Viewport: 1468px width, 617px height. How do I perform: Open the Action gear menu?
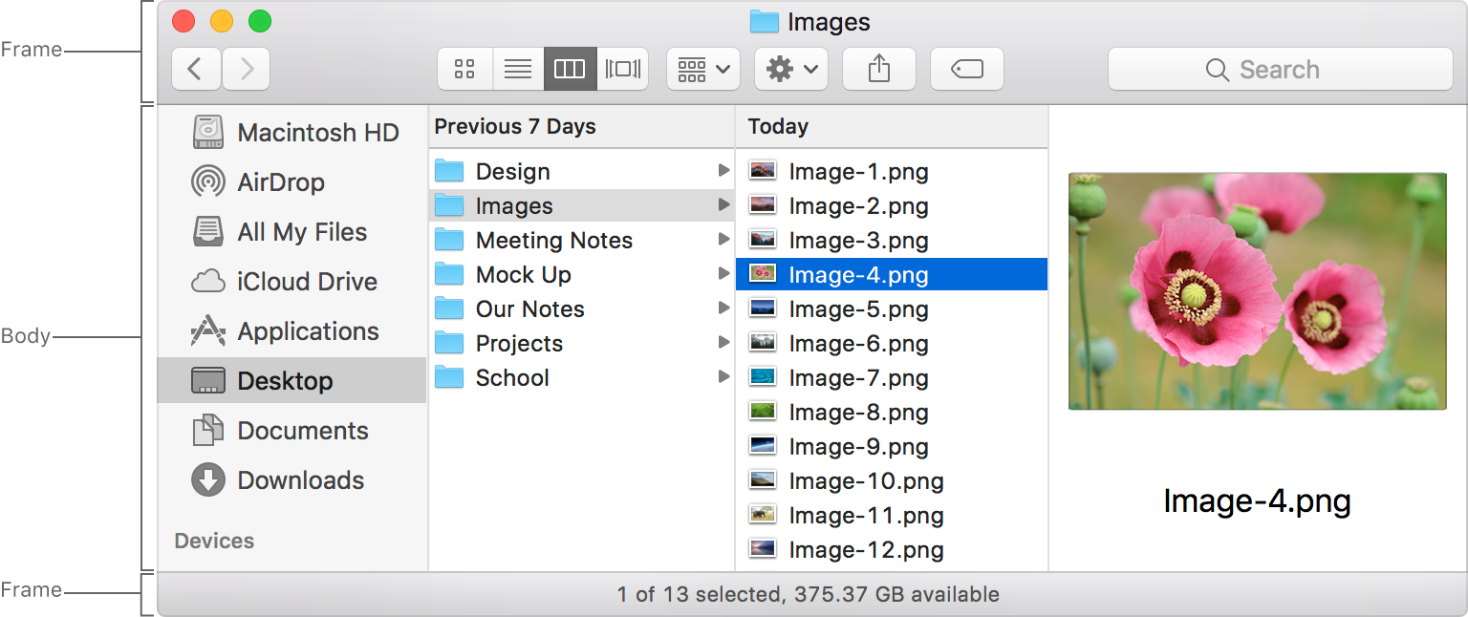tap(791, 69)
